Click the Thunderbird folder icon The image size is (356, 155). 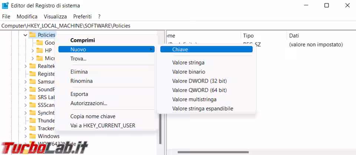pyautogui.click(x=33, y=121)
